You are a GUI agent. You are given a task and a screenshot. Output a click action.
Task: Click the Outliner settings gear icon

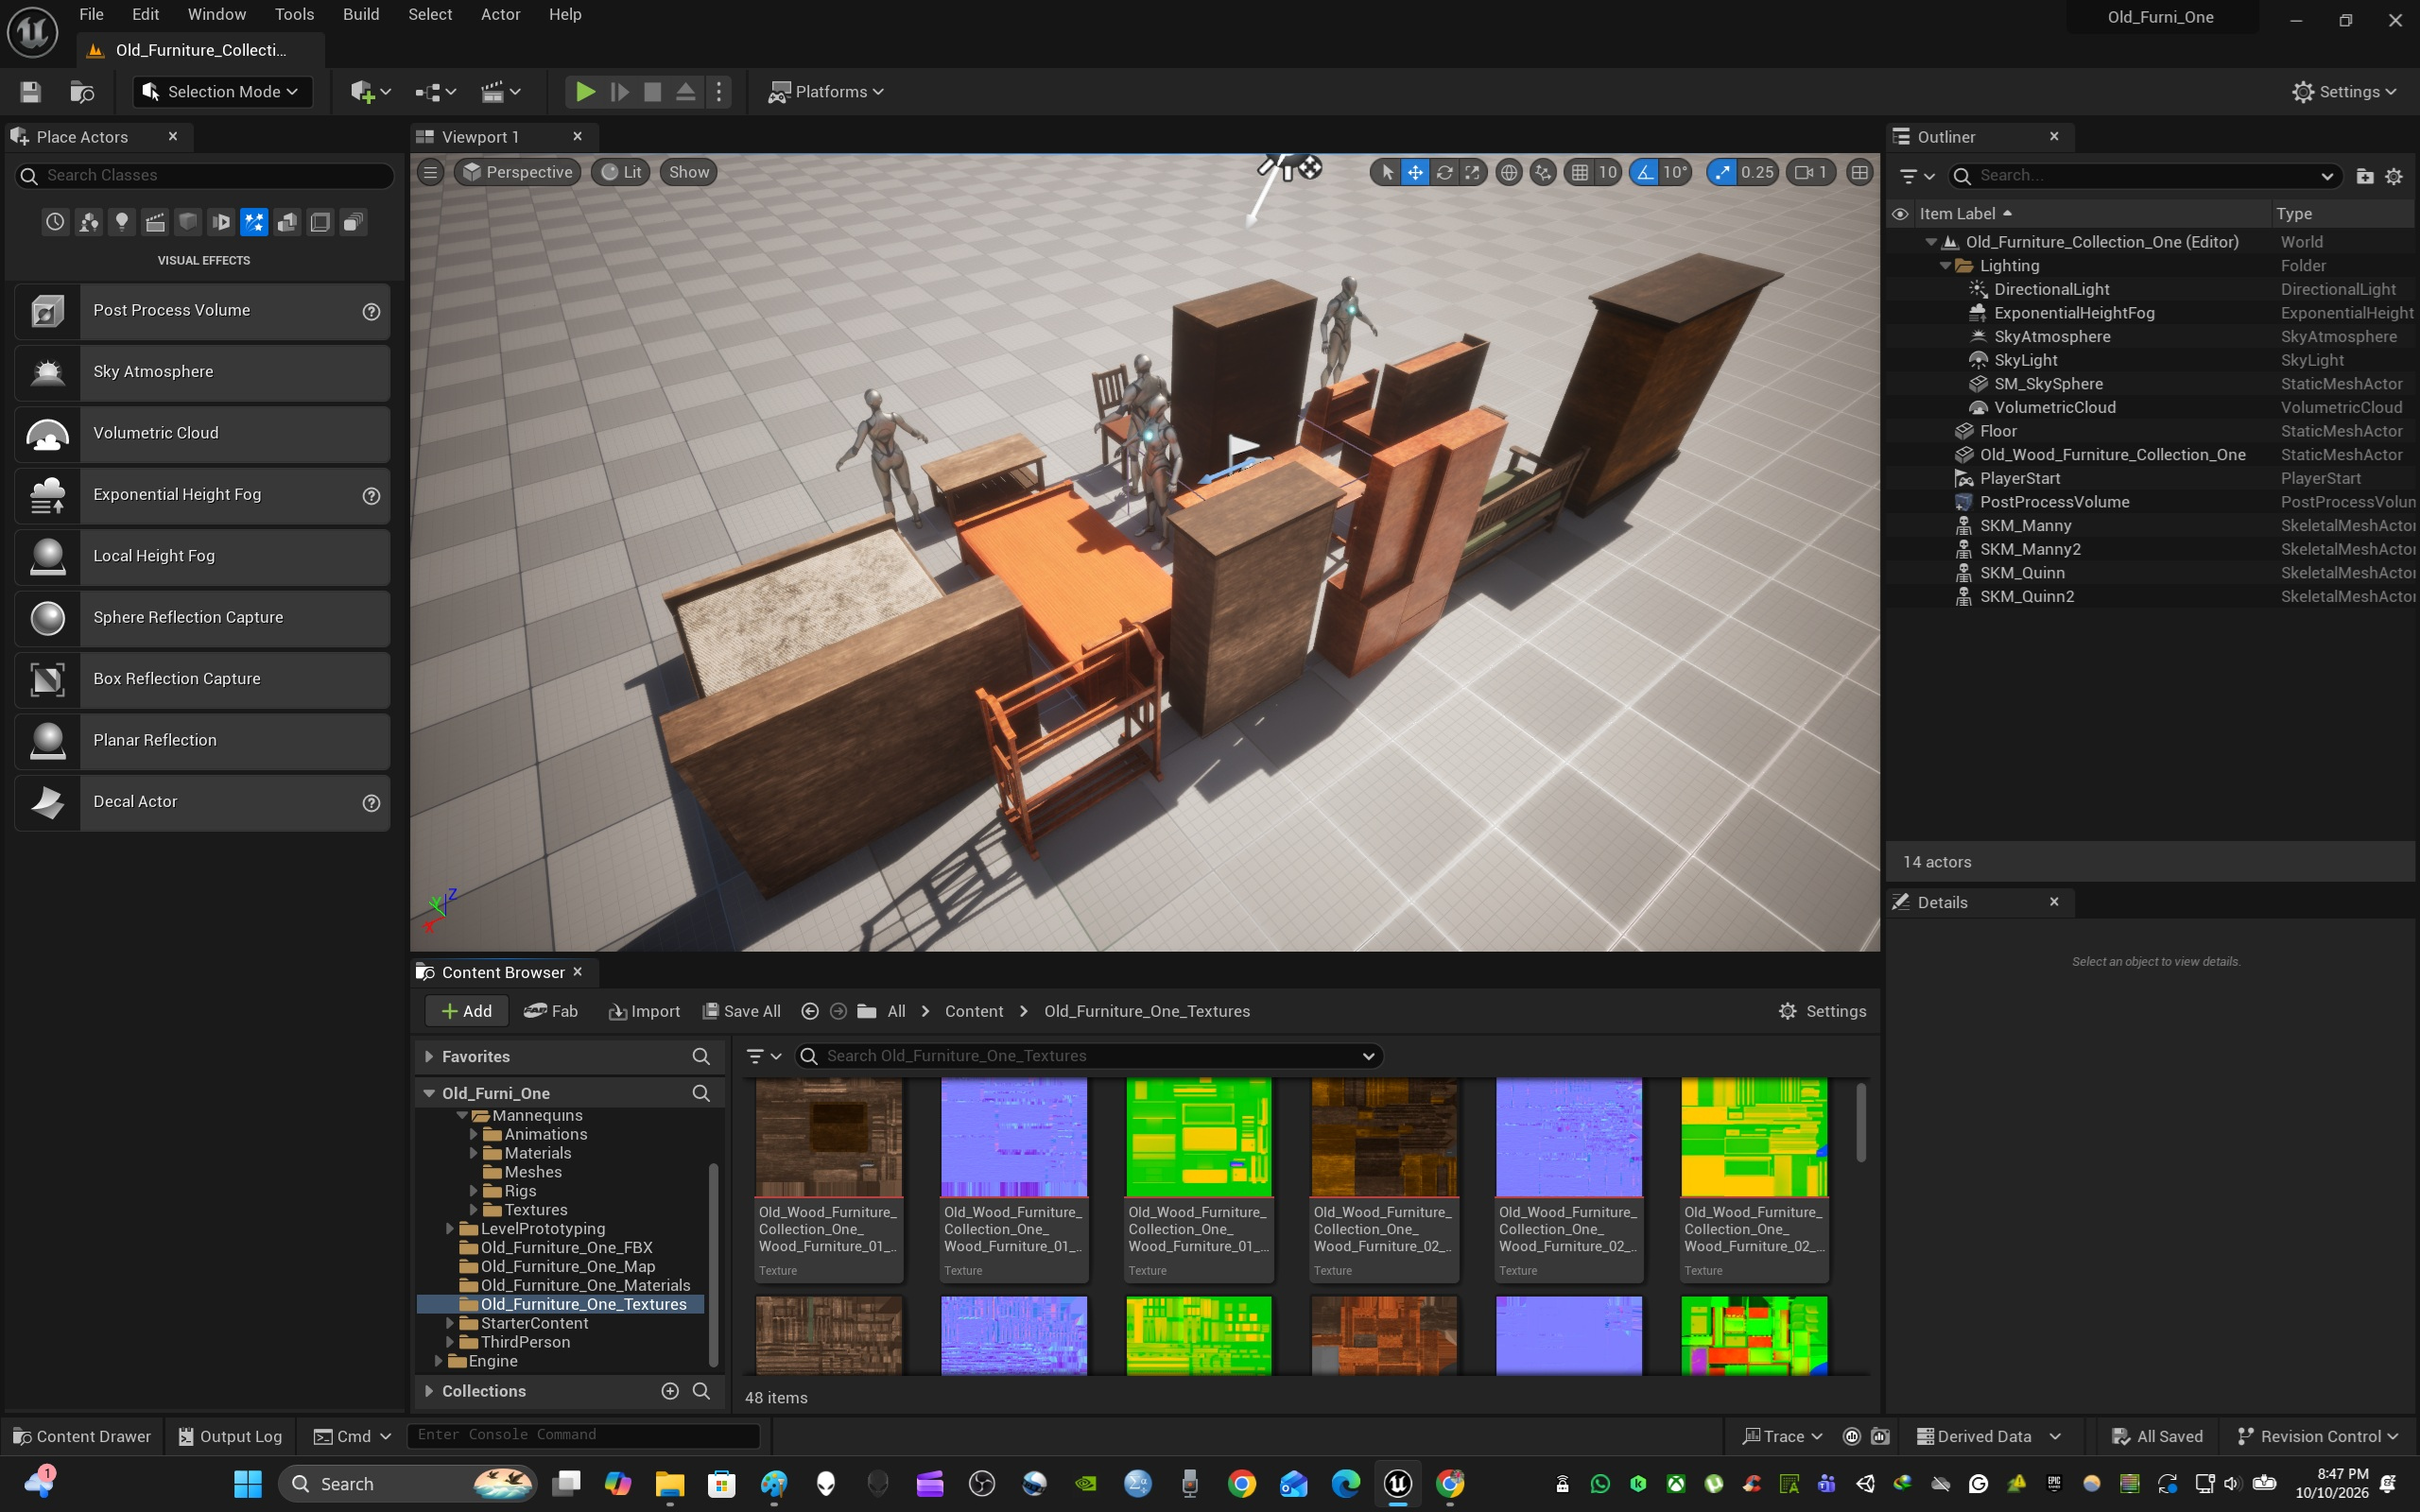coord(2394,176)
